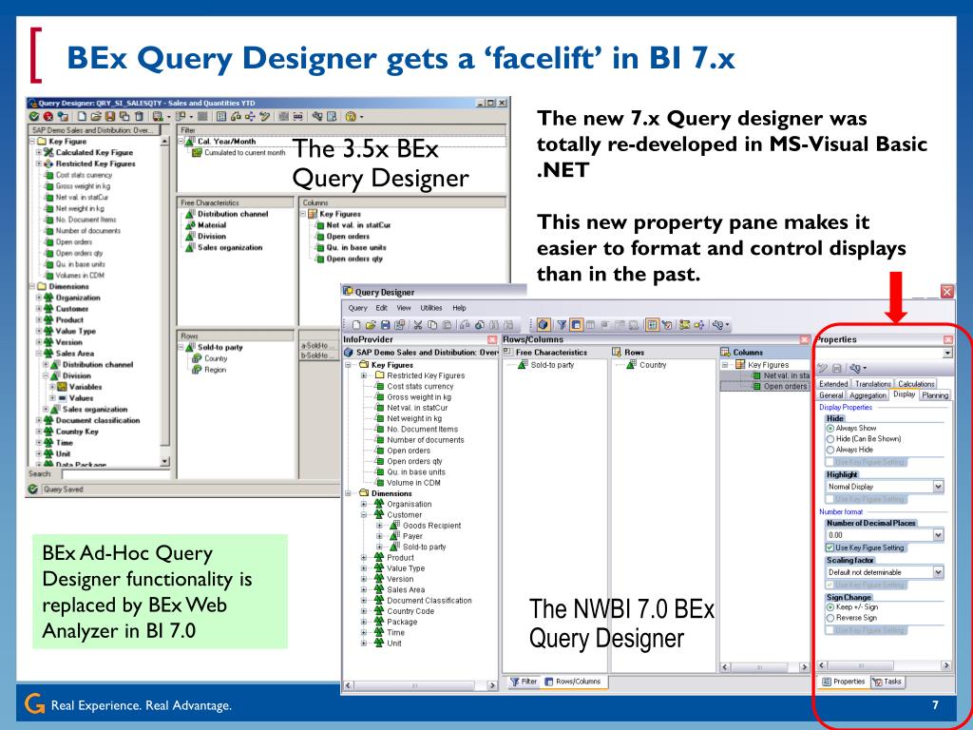This screenshot has width=973, height=730.
Task: Expand Calculated Key Figure in the 3.5 window
Action: coord(38,153)
